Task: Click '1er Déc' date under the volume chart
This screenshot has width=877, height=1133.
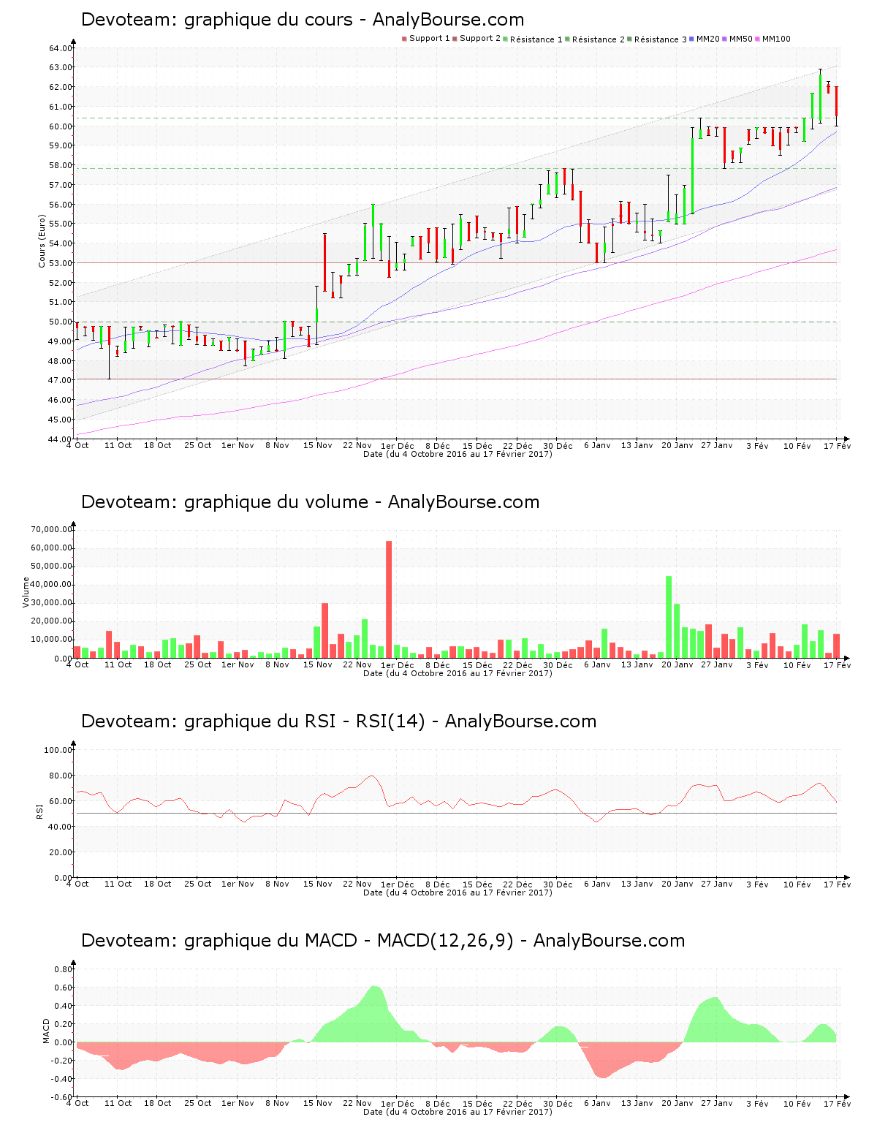Action: point(398,664)
